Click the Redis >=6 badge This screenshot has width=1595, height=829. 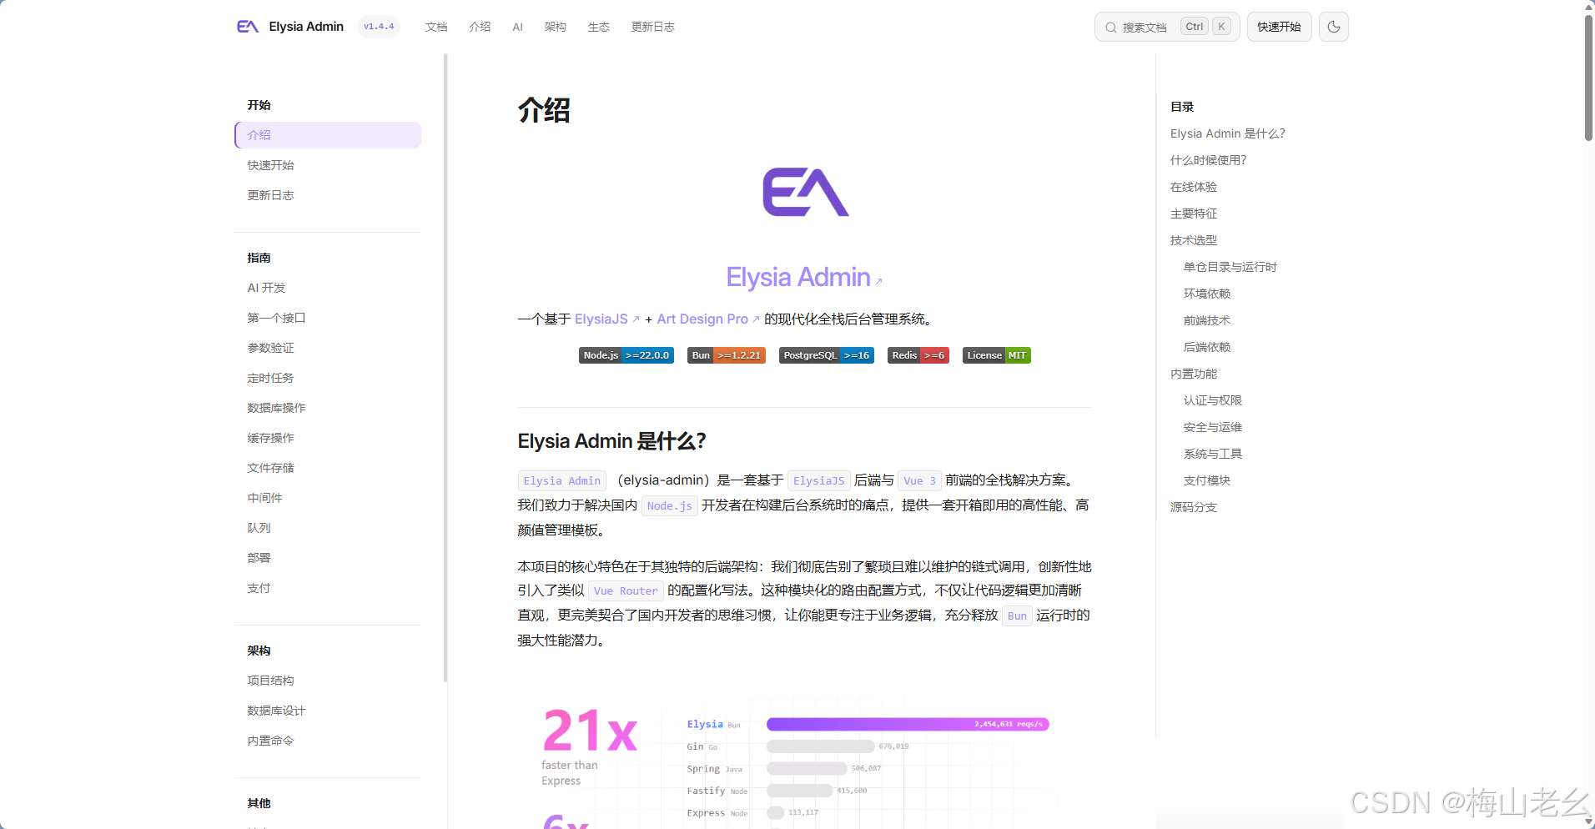pyautogui.click(x=918, y=355)
